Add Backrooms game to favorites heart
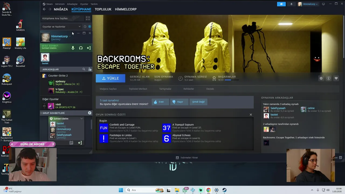 point(336,78)
